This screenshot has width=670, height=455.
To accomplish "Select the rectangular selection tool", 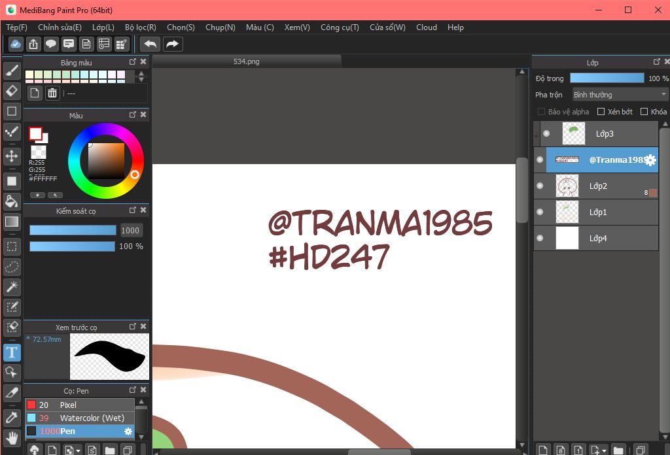I will coord(12,246).
